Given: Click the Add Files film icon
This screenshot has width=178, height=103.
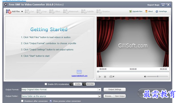Looking at the screenshot, I should point(9,11).
